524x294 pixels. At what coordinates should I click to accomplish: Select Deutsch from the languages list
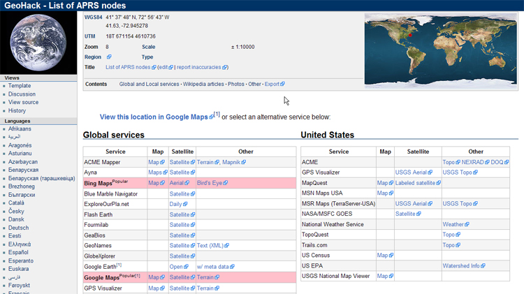pyautogui.click(x=19, y=228)
